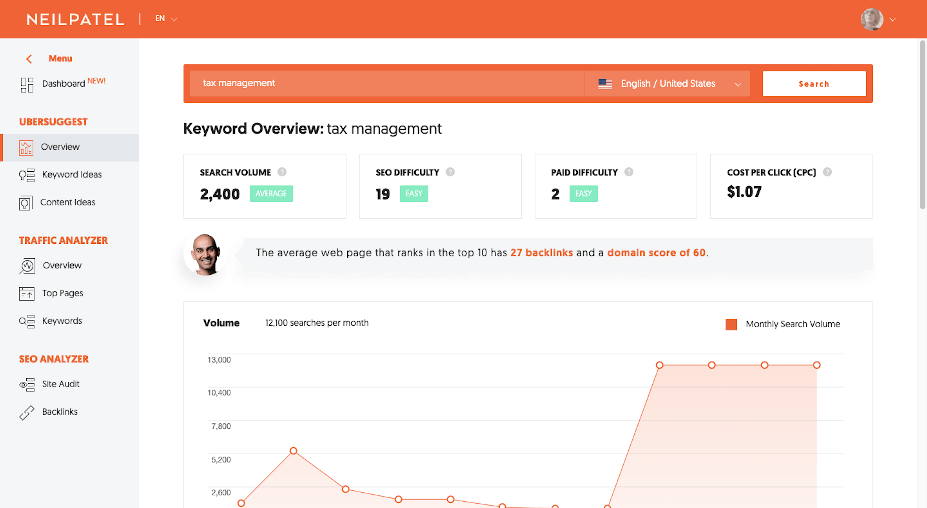Collapse the sidebar with back arrow

(x=29, y=59)
